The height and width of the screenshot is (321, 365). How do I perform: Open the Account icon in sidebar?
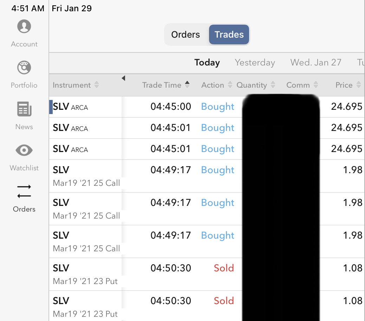[24, 27]
